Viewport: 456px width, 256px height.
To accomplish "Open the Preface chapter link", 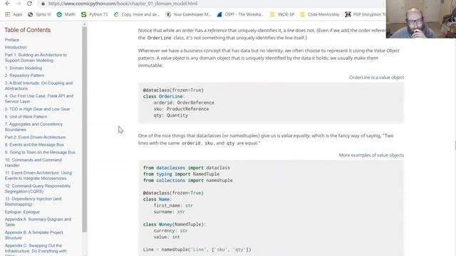I will coord(12,40).
